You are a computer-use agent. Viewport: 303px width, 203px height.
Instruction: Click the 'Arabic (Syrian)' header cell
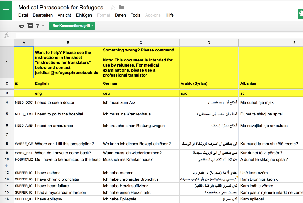pyautogui.click(x=209, y=83)
